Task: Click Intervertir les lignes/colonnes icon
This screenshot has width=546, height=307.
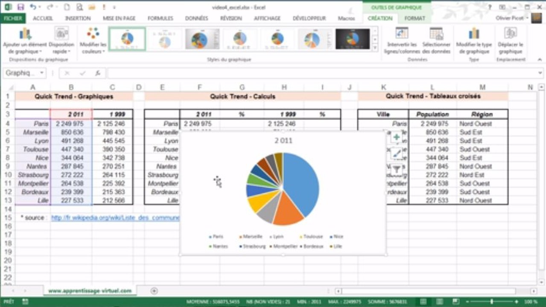Action: coord(402,41)
